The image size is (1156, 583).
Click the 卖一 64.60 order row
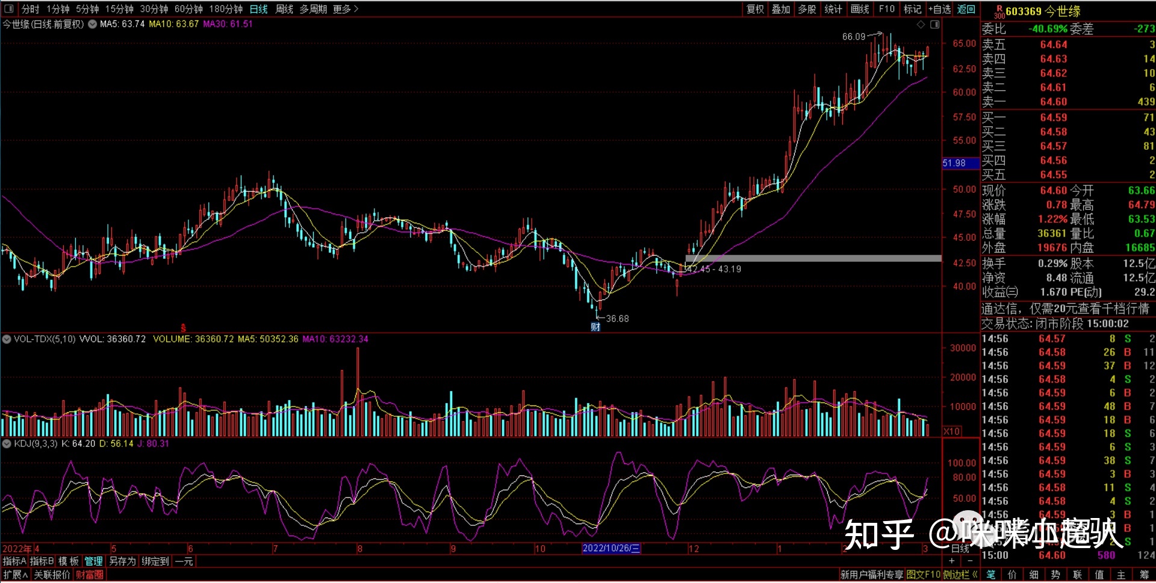coord(1068,102)
